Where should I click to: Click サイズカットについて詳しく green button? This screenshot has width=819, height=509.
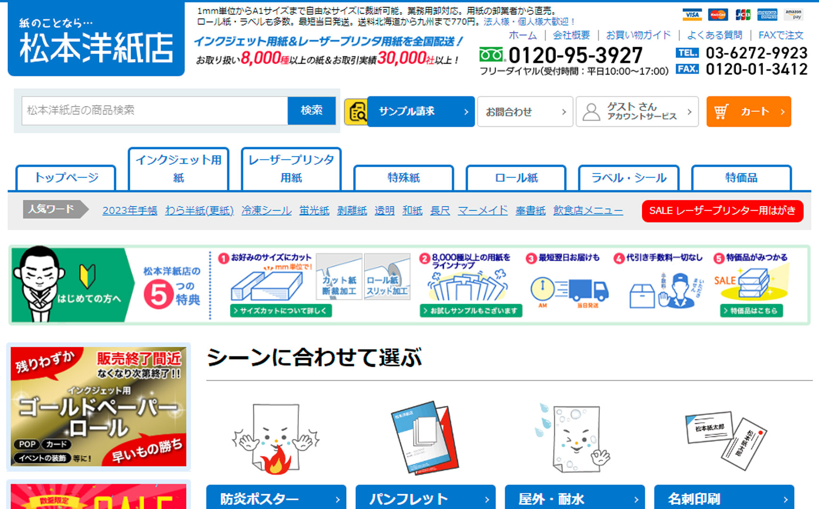click(x=281, y=311)
